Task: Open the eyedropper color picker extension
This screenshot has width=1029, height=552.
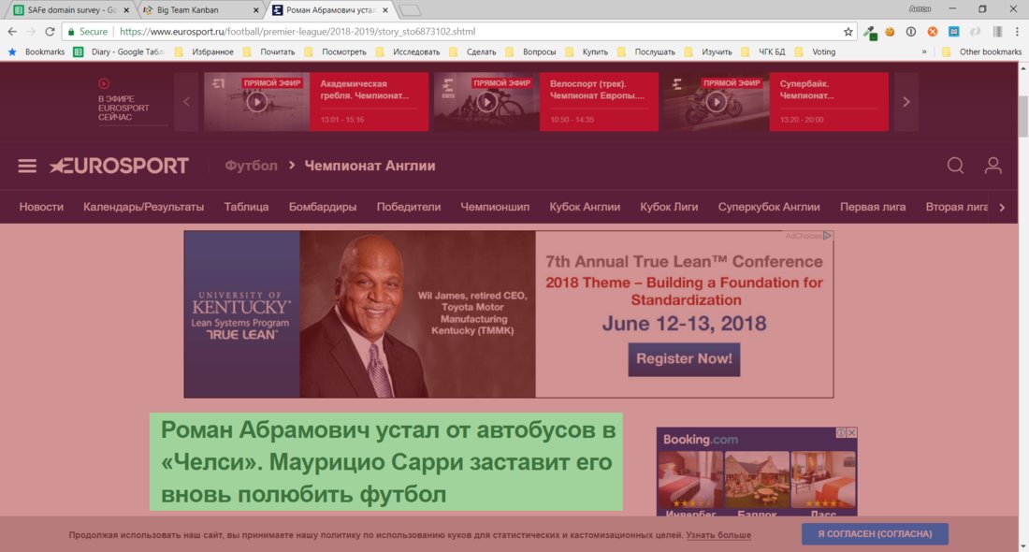Action: tap(870, 32)
